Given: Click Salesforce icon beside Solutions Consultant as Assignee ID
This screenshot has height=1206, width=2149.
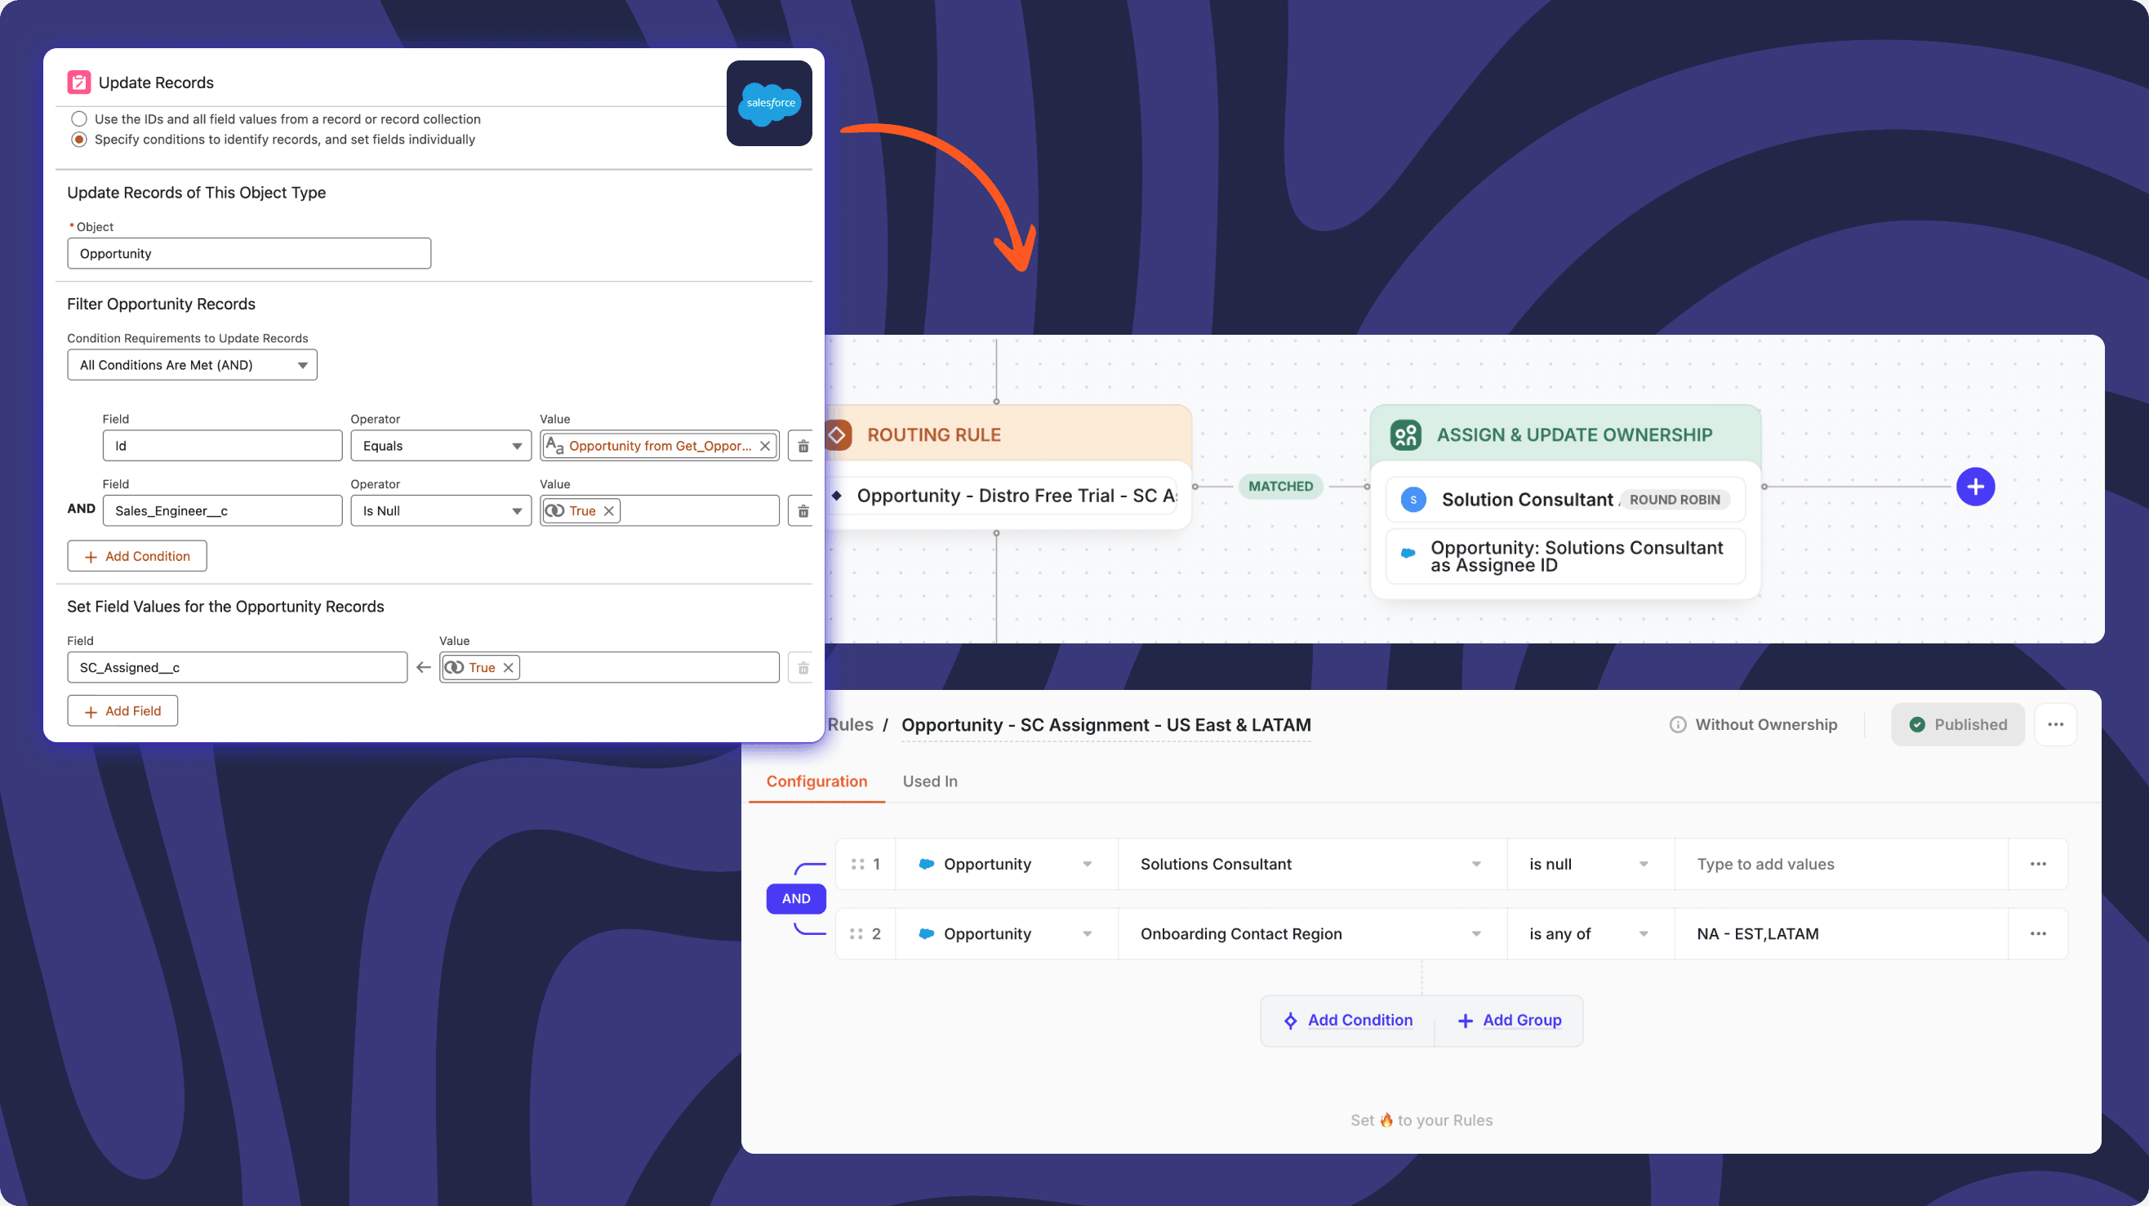Looking at the screenshot, I should [1408, 553].
